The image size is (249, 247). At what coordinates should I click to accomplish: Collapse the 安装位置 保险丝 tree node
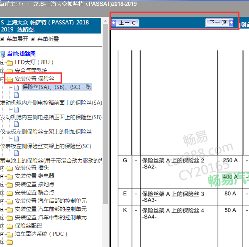pyautogui.click(x=2, y=79)
